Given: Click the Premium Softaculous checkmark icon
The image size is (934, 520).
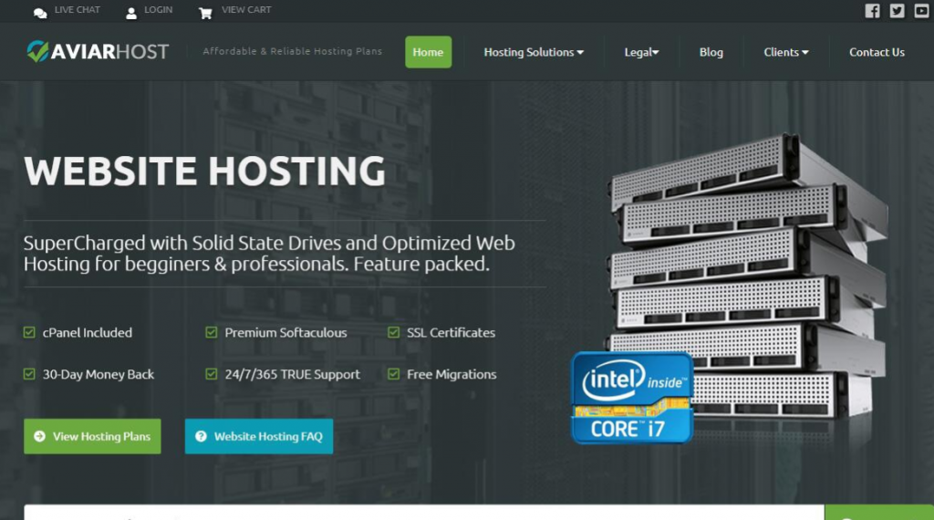Looking at the screenshot, I should pyautogui.click(x=212, y=332).
